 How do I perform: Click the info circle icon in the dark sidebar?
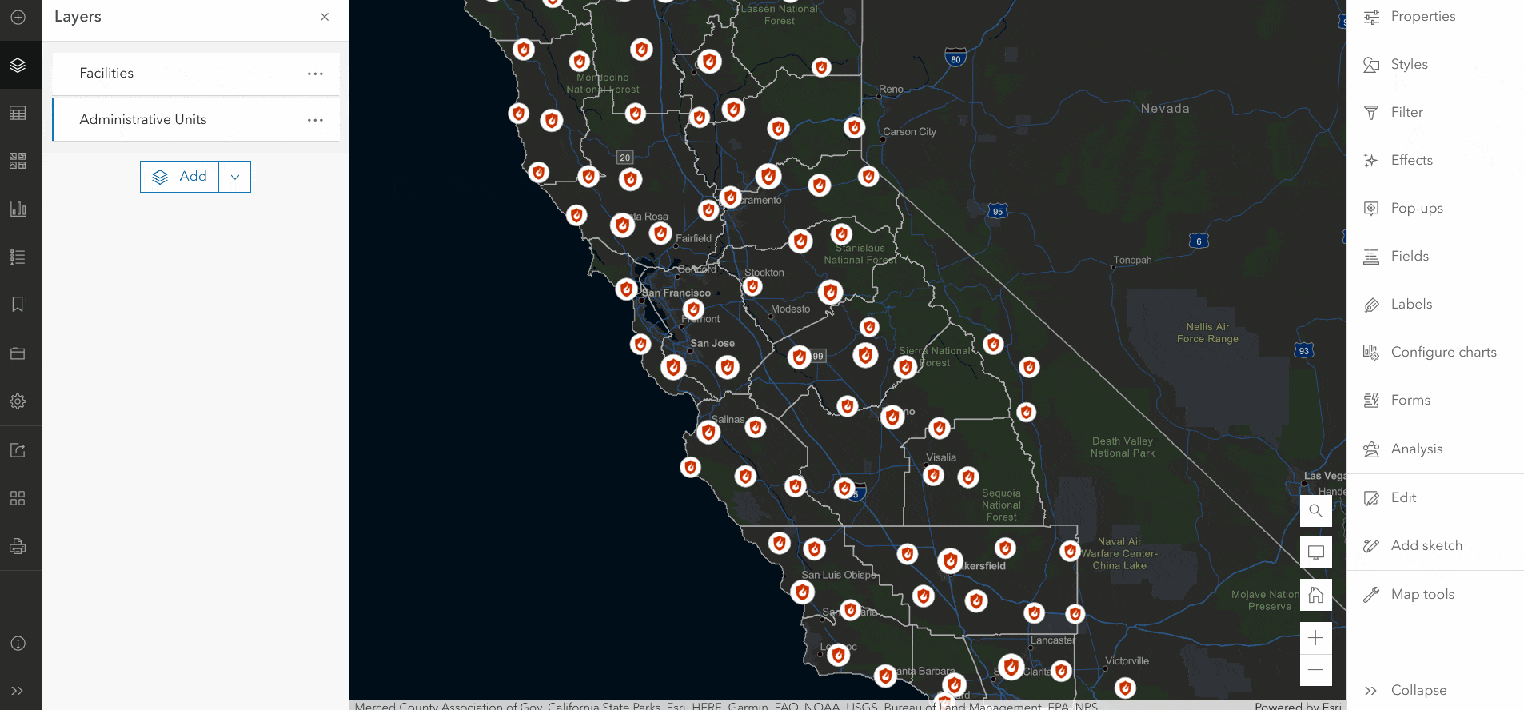(x=18, y=644)
